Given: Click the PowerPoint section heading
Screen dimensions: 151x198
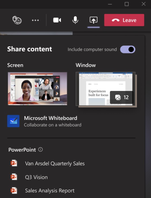Looking at the screenshot, I should 22,150.
